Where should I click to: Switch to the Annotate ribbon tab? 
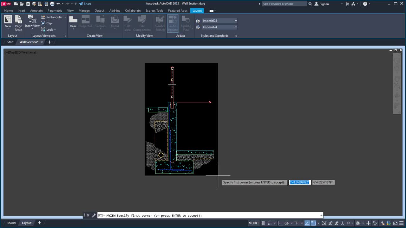36,10
